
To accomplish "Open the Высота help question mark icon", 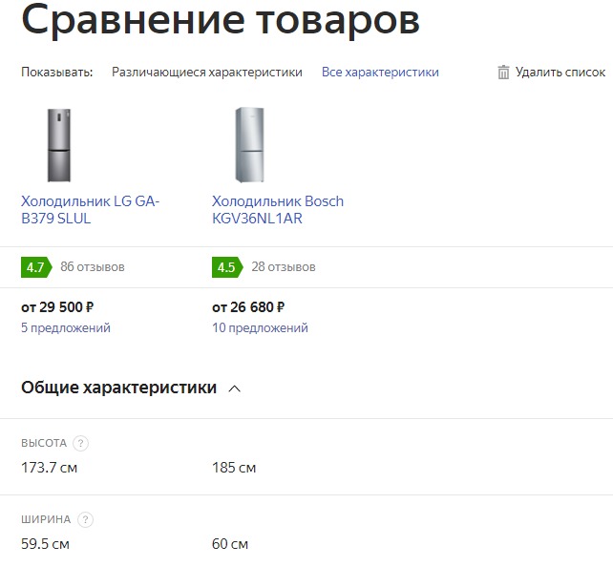I will (x=80, y=443).
